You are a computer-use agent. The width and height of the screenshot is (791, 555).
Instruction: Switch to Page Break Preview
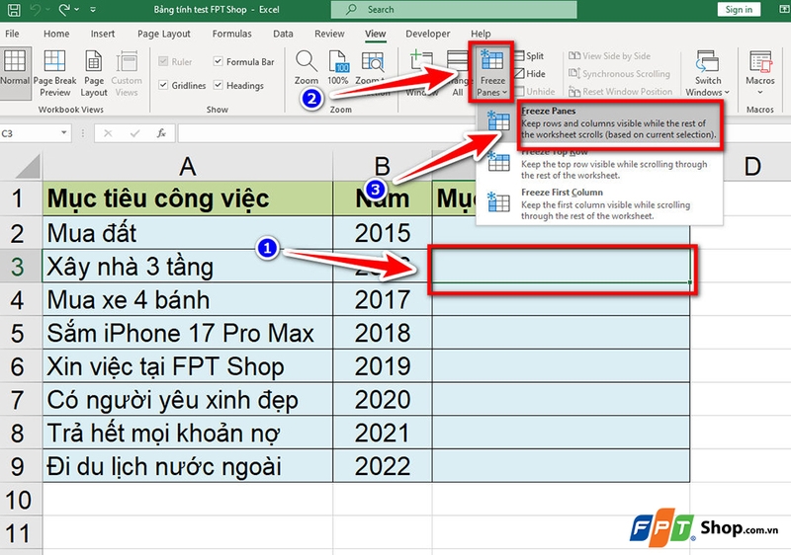pos(54,73)
